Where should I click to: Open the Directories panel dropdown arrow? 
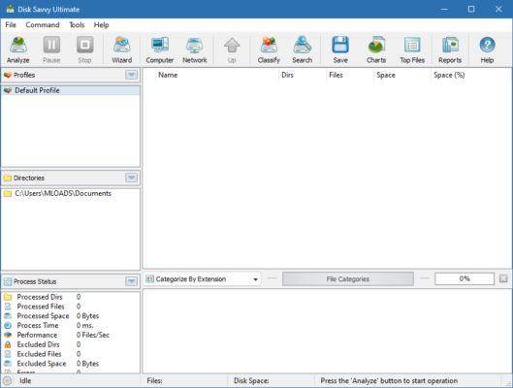coord(132,178)
